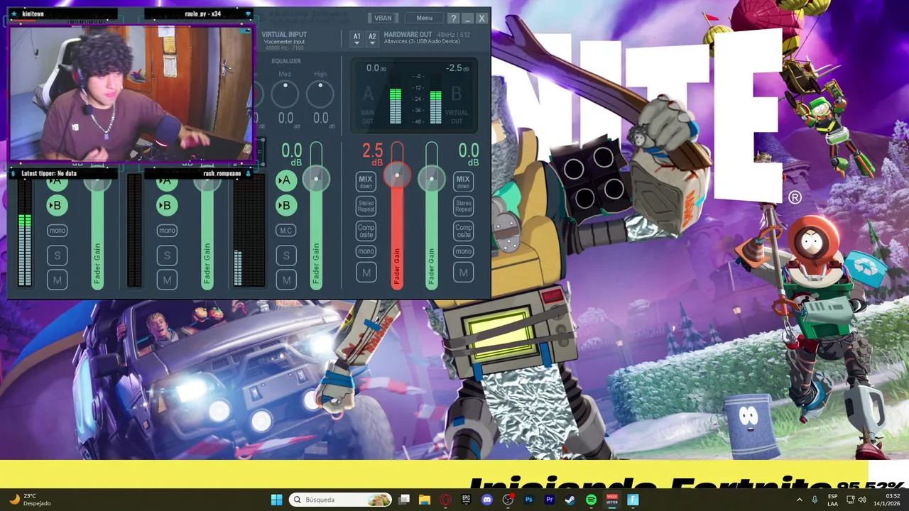Enable mono on virtual out B
The image size is (909, 511).
click(463, 251)
